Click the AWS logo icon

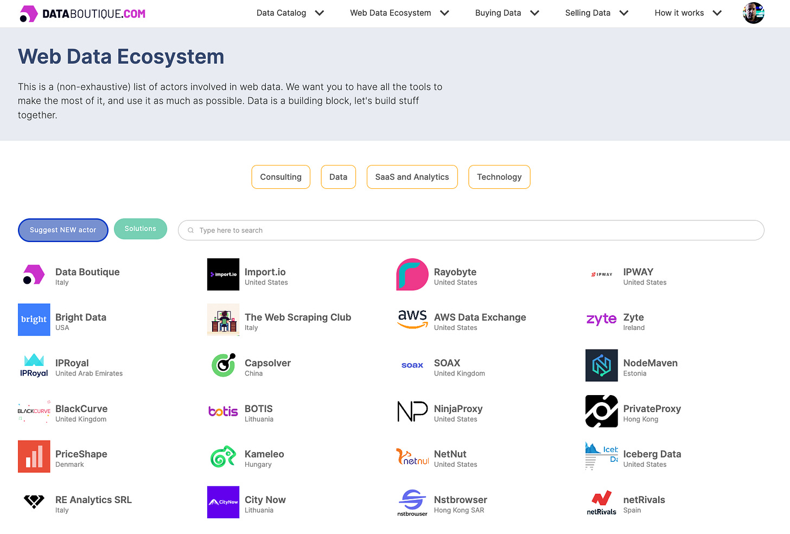[x=412, y=320]
